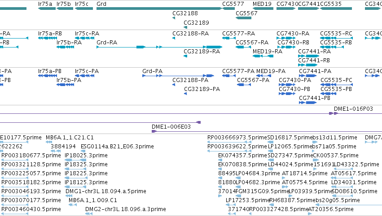The image size is (382, 216).
Task: Select the Ir75b-PA protein label
Action: tap(69, 80)
